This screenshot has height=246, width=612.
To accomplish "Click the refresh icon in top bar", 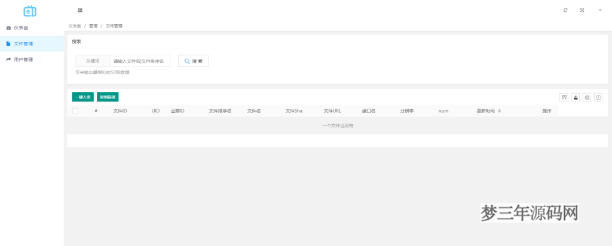I will (565, 10).
